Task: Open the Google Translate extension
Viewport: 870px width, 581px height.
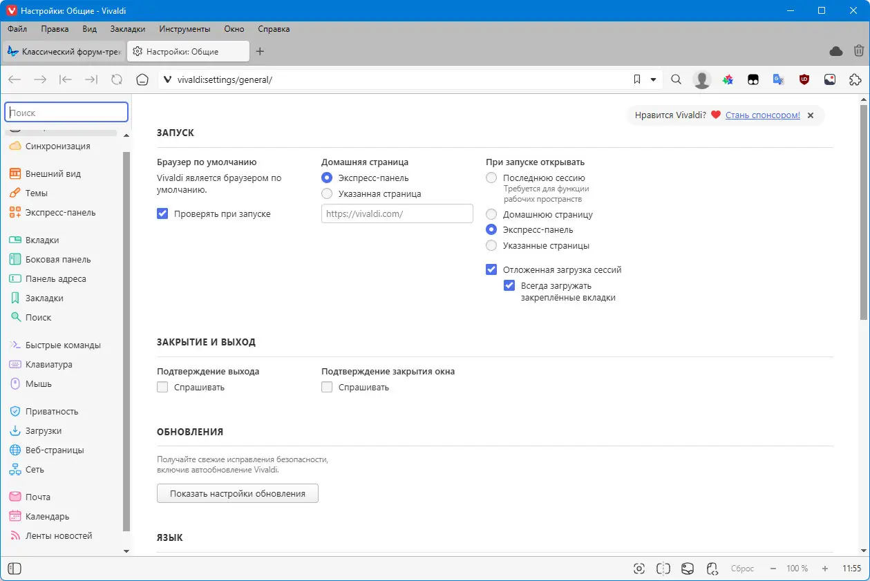Action: tap(779, 79)
